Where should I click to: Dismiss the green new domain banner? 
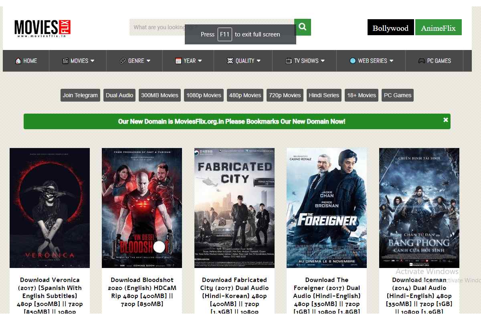[x=445, y=120]
